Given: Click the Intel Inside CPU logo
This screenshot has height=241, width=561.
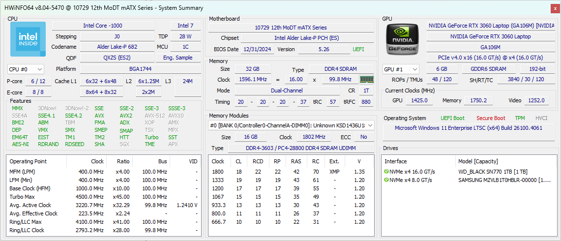Looking at the screenshot, I should pyautogui.click(x=28, y=39).
